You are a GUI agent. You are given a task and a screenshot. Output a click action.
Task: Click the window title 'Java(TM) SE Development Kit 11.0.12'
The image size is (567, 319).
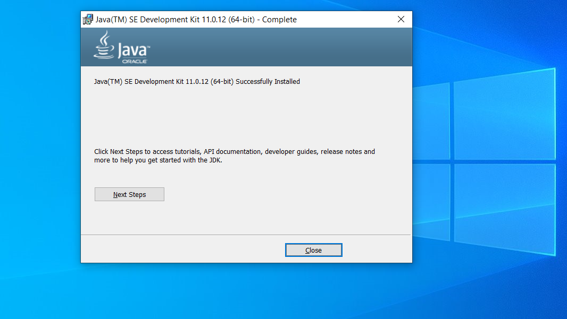(196, 20)
